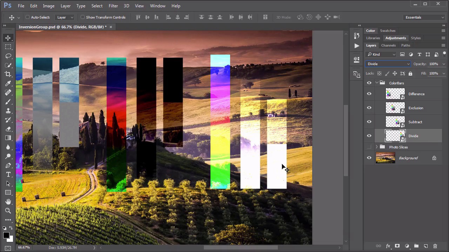This screenshot has width=449, height=252.
Task: Select the Hand tool
Action: point(8,202)
